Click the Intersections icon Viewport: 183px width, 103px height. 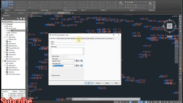7,55
